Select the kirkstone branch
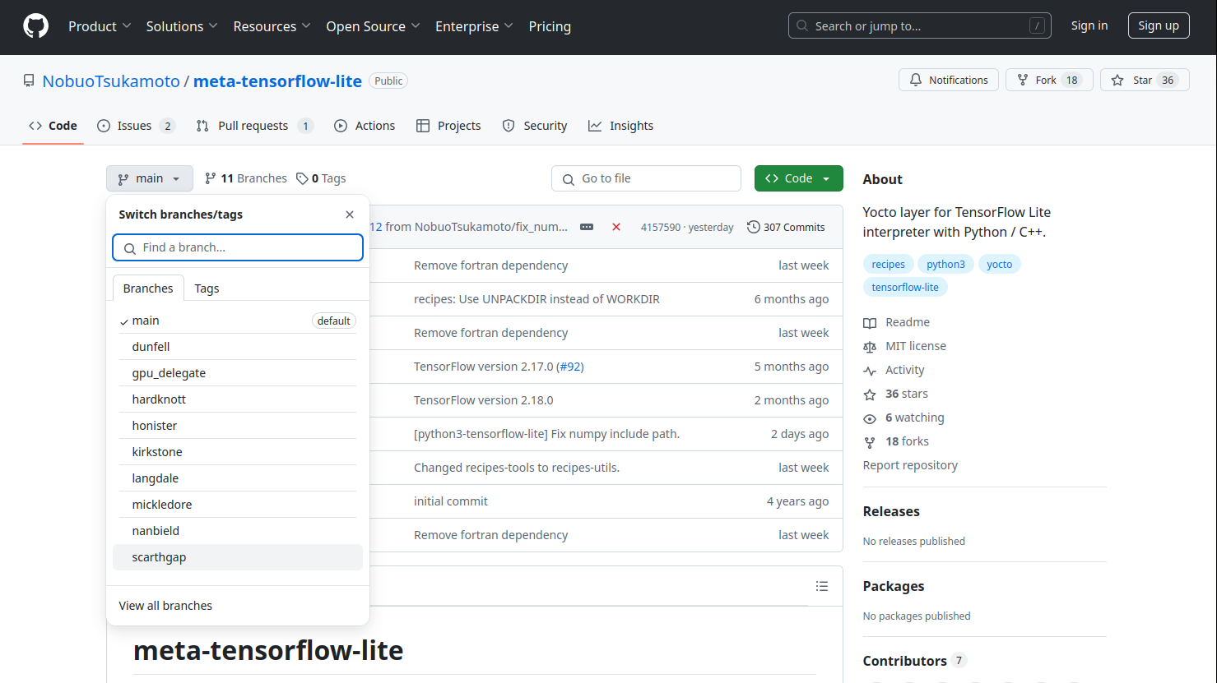1217x683 pixels. point(157,452)
